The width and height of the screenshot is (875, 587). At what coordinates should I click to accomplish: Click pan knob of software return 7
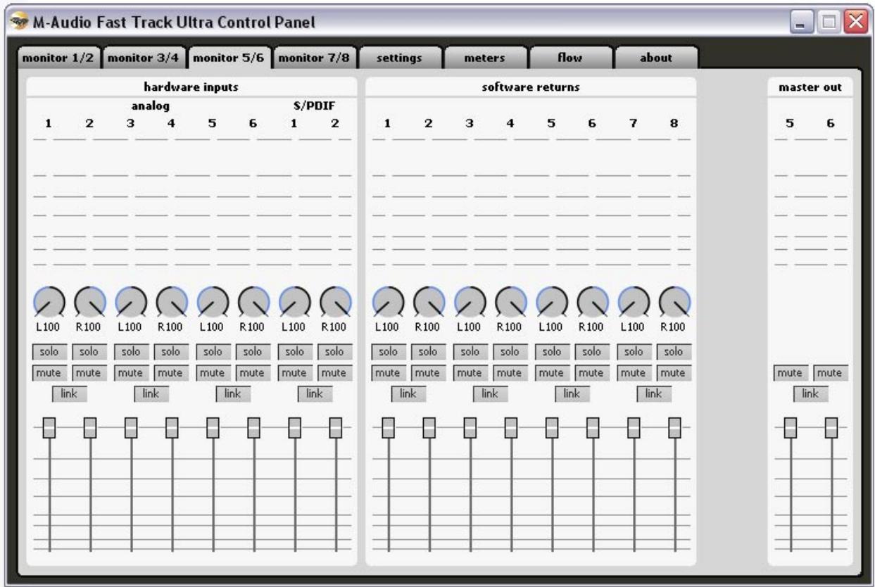point(633,303)
